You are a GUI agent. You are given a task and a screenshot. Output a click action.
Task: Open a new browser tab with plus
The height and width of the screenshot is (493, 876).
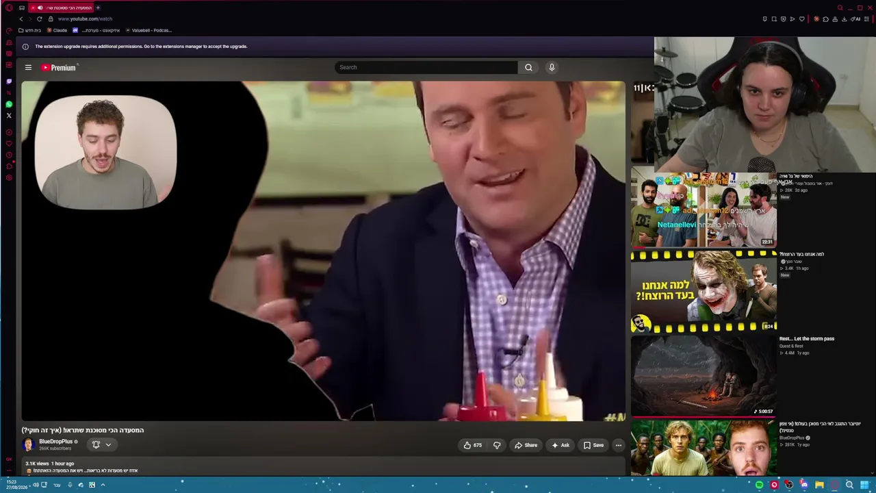98,8
